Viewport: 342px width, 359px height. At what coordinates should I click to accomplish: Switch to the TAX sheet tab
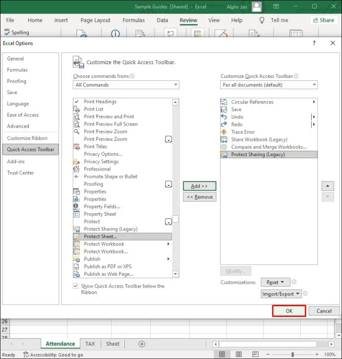tap(90, 344)
